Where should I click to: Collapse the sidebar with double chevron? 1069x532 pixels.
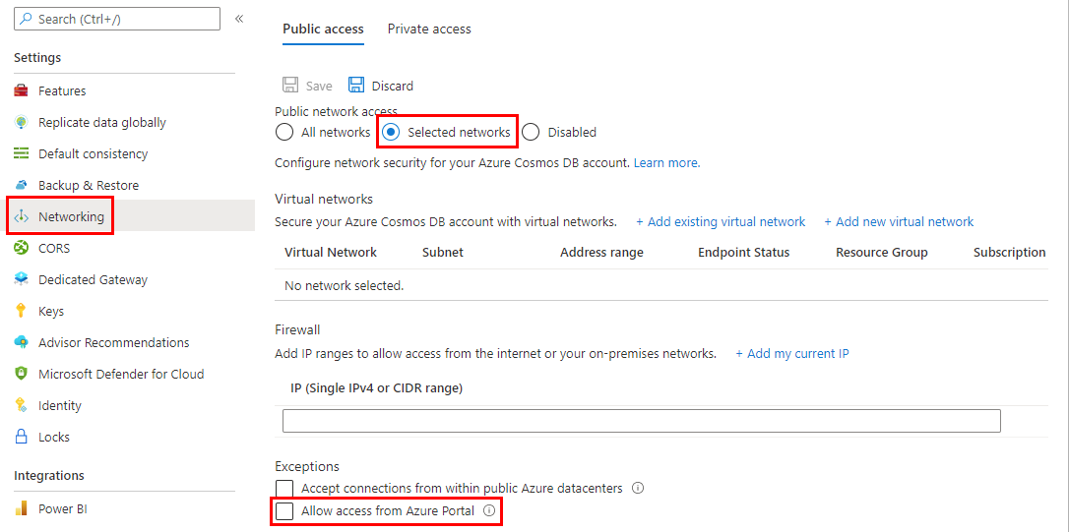point(239,19)
